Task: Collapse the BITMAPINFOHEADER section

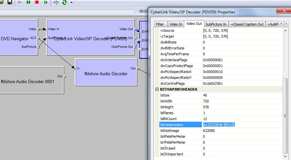Action: tap(157, 89)
